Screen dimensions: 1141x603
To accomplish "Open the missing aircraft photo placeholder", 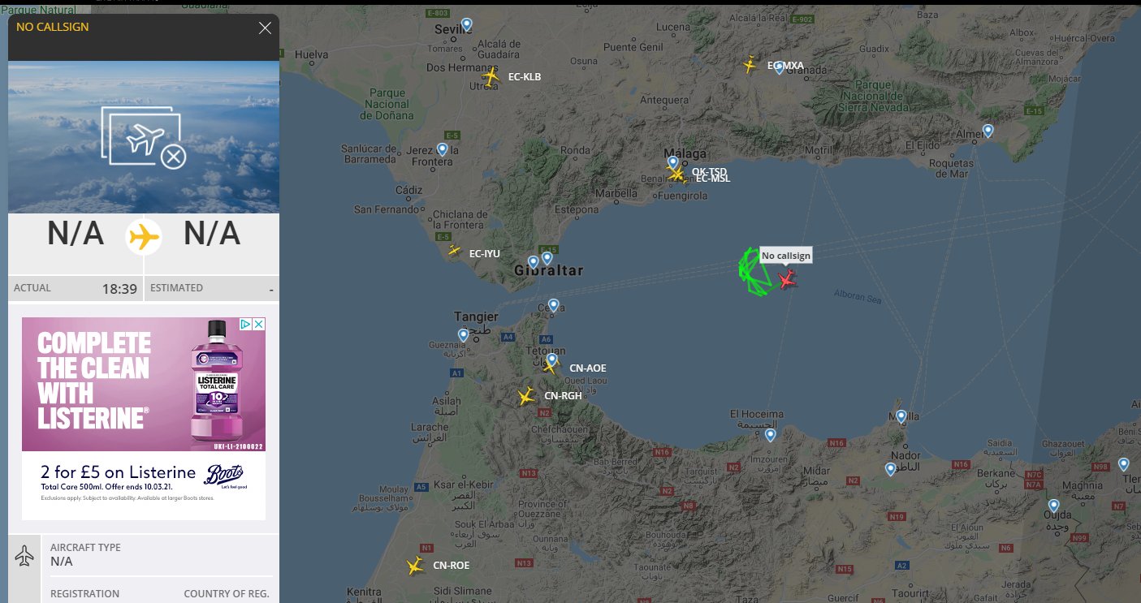I will (x=144, y=136).
